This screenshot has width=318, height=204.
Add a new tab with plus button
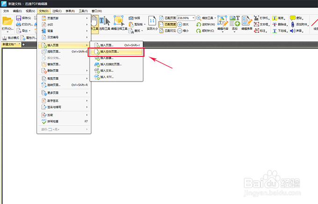click(23, 44)
